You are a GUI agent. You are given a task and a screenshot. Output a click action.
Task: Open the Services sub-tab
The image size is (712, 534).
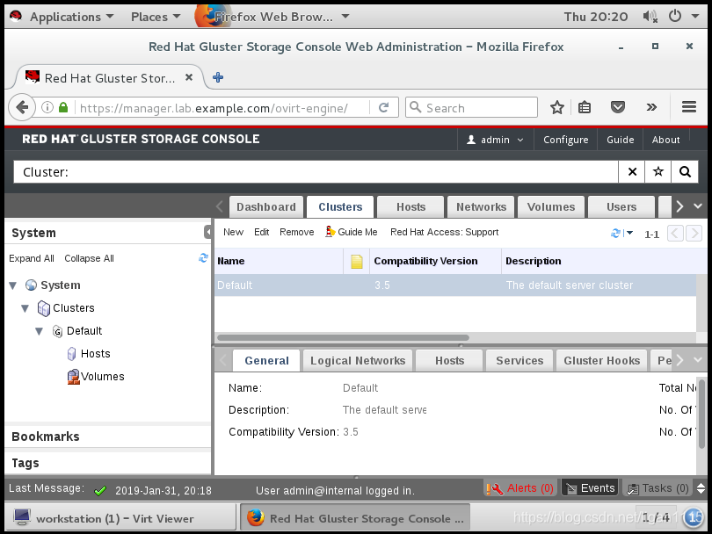pyautogui.click(x=519, y=361)
